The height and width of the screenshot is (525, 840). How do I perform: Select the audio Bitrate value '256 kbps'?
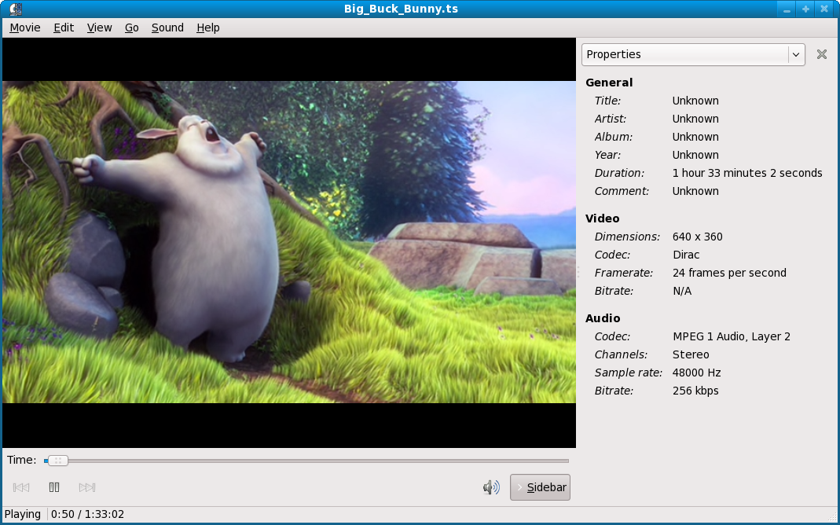[x=696, y=391]
